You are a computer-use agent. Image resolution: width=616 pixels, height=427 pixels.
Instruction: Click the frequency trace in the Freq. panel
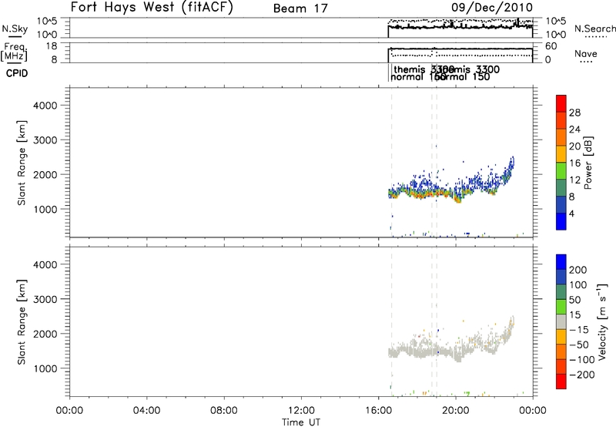pos(460,49)
